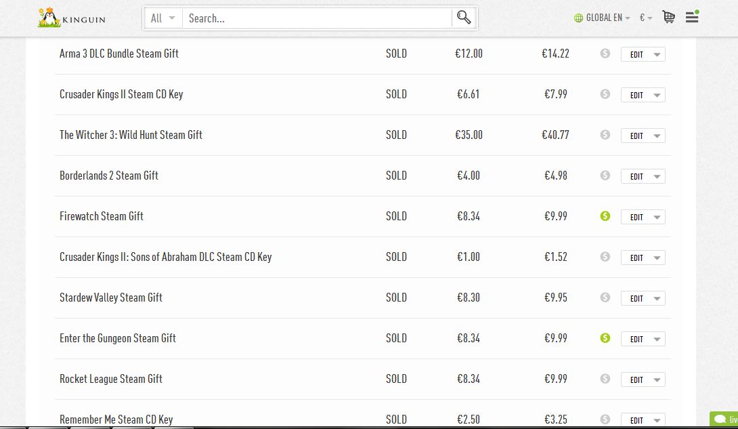The width and height of the screenshot is (738, 429).
Task: Click the green coin icon for Firewatch
Action: coord(605,216)
